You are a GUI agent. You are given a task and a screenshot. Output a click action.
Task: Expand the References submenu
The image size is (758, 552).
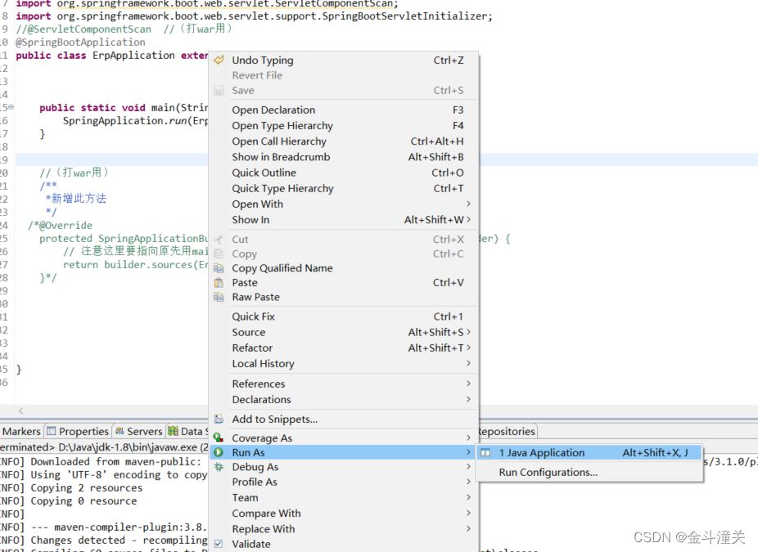(468, 384)
